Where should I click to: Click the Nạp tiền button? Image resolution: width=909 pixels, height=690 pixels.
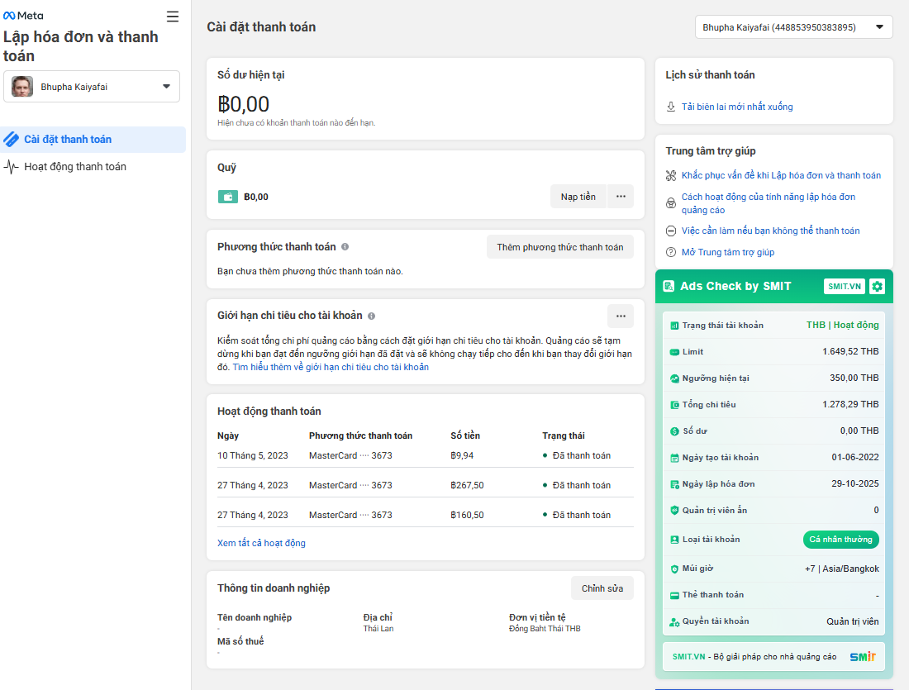click(x=578, y=197)
